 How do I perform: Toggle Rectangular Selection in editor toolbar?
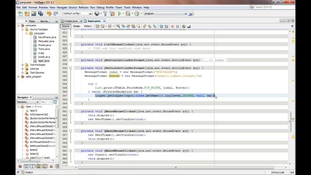coord(138,26)
